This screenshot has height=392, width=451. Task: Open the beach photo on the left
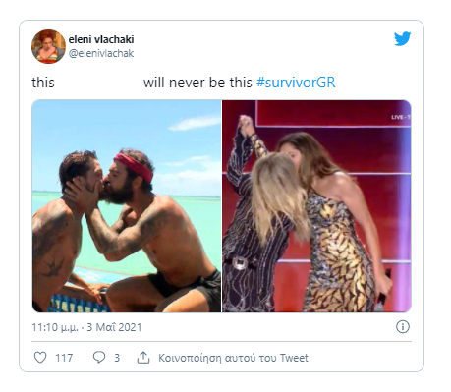127,206
